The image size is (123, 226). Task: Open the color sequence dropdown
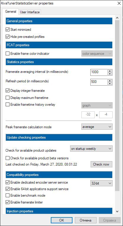97,54
